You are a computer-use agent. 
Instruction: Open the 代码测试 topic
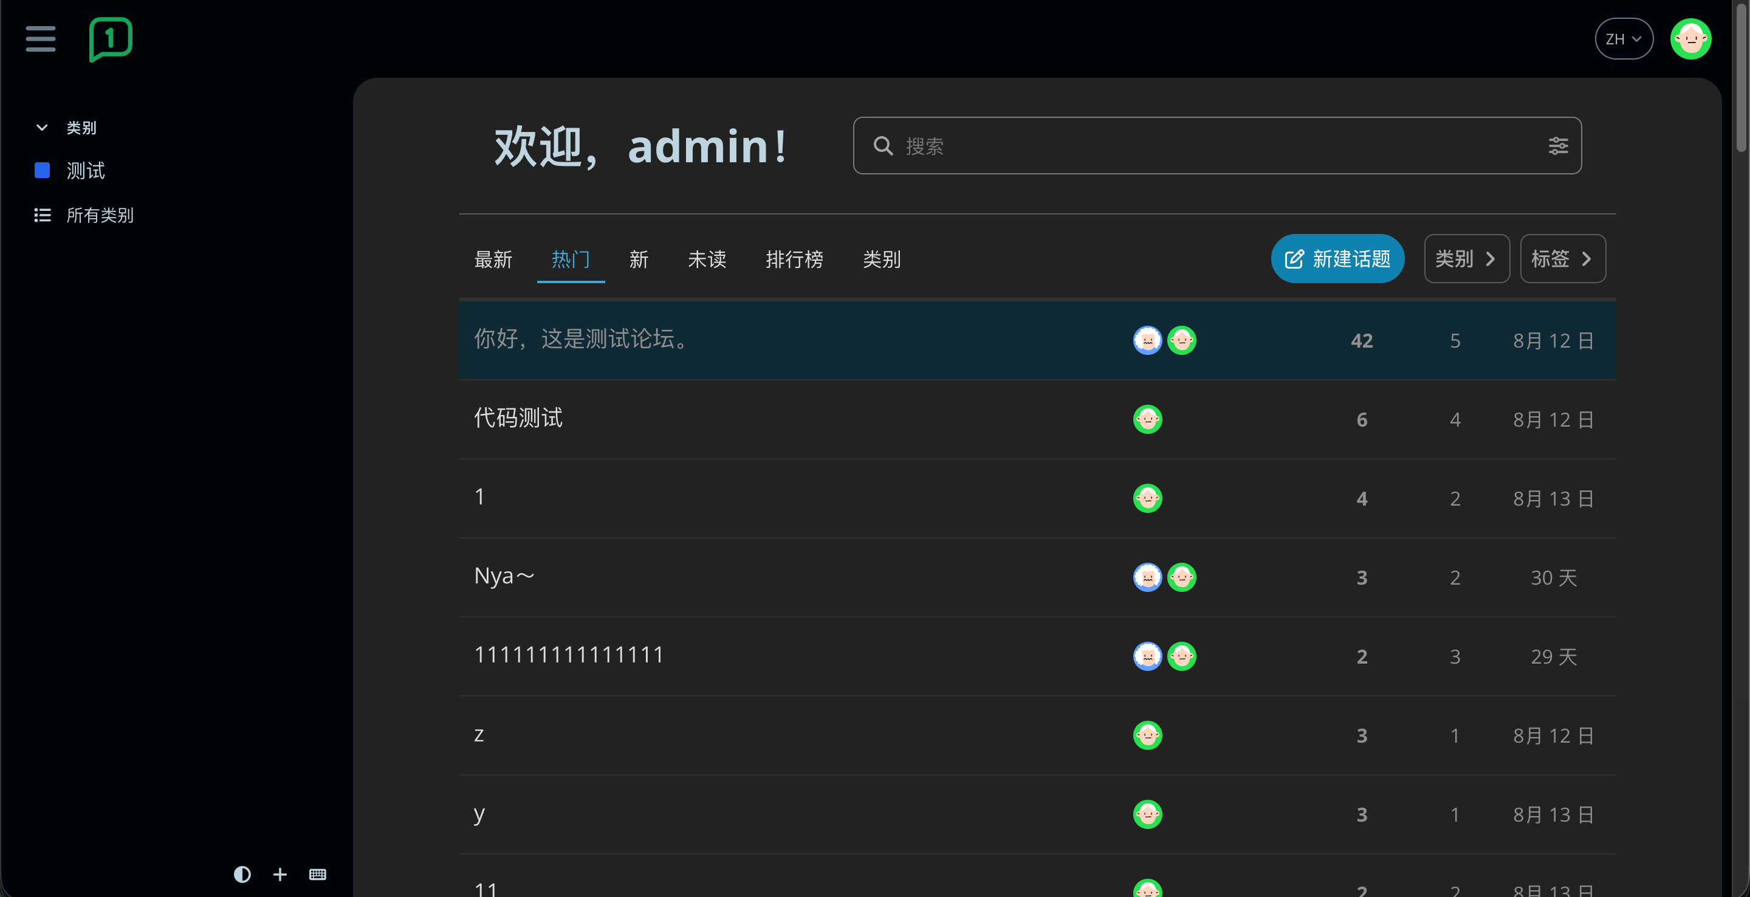tap(518, 418)
